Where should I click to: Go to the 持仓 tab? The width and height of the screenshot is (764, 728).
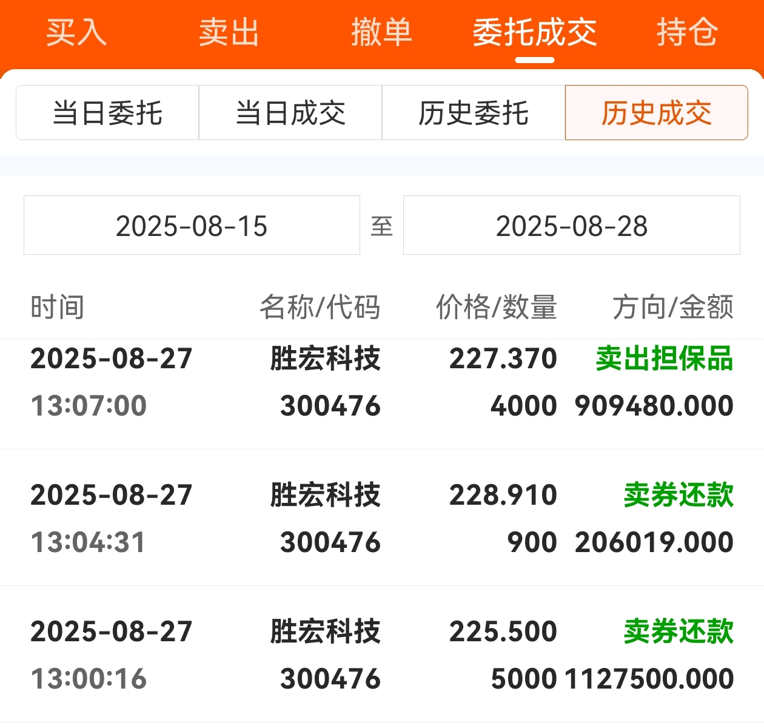pos(687,32)
